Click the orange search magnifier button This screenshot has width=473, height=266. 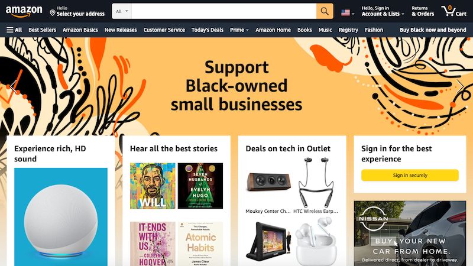coord(325,11)
